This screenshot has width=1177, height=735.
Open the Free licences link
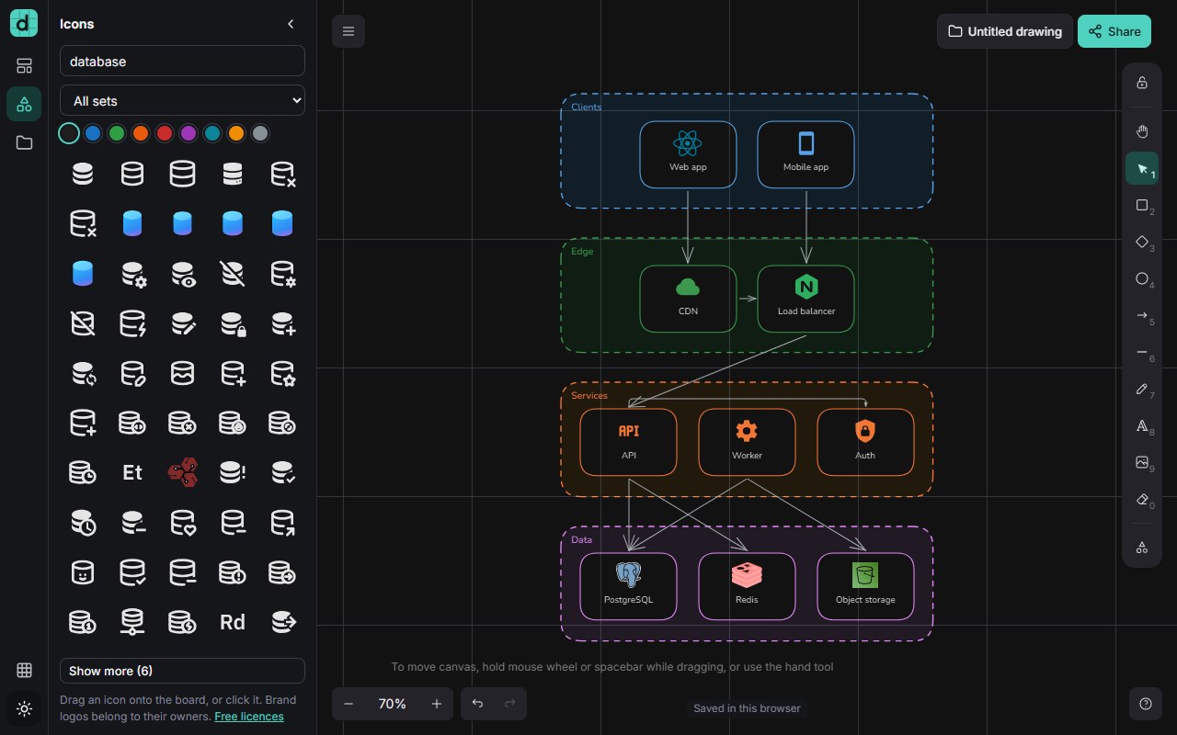coord(249,717)
